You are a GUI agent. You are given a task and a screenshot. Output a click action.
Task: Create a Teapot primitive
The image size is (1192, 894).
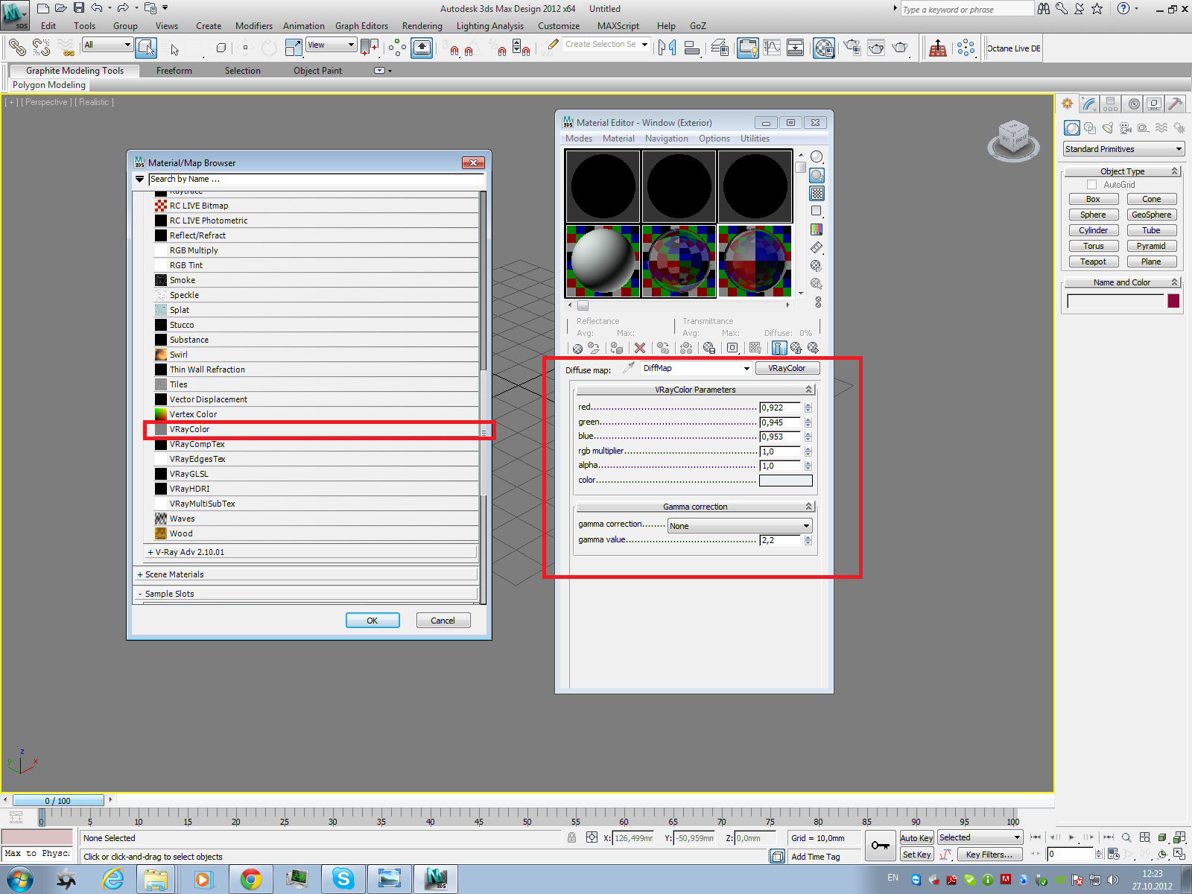coord(1093,261)
